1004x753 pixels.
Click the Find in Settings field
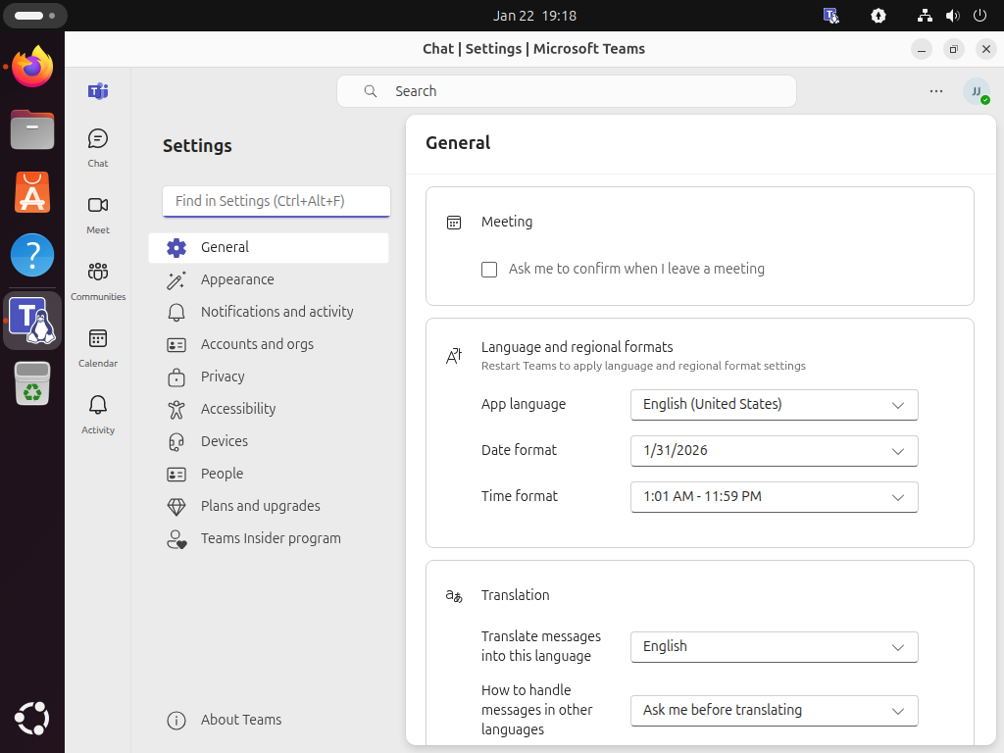(276, 201)
